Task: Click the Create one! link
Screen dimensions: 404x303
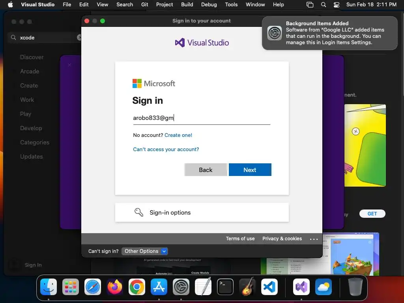Action: [178, 135]
